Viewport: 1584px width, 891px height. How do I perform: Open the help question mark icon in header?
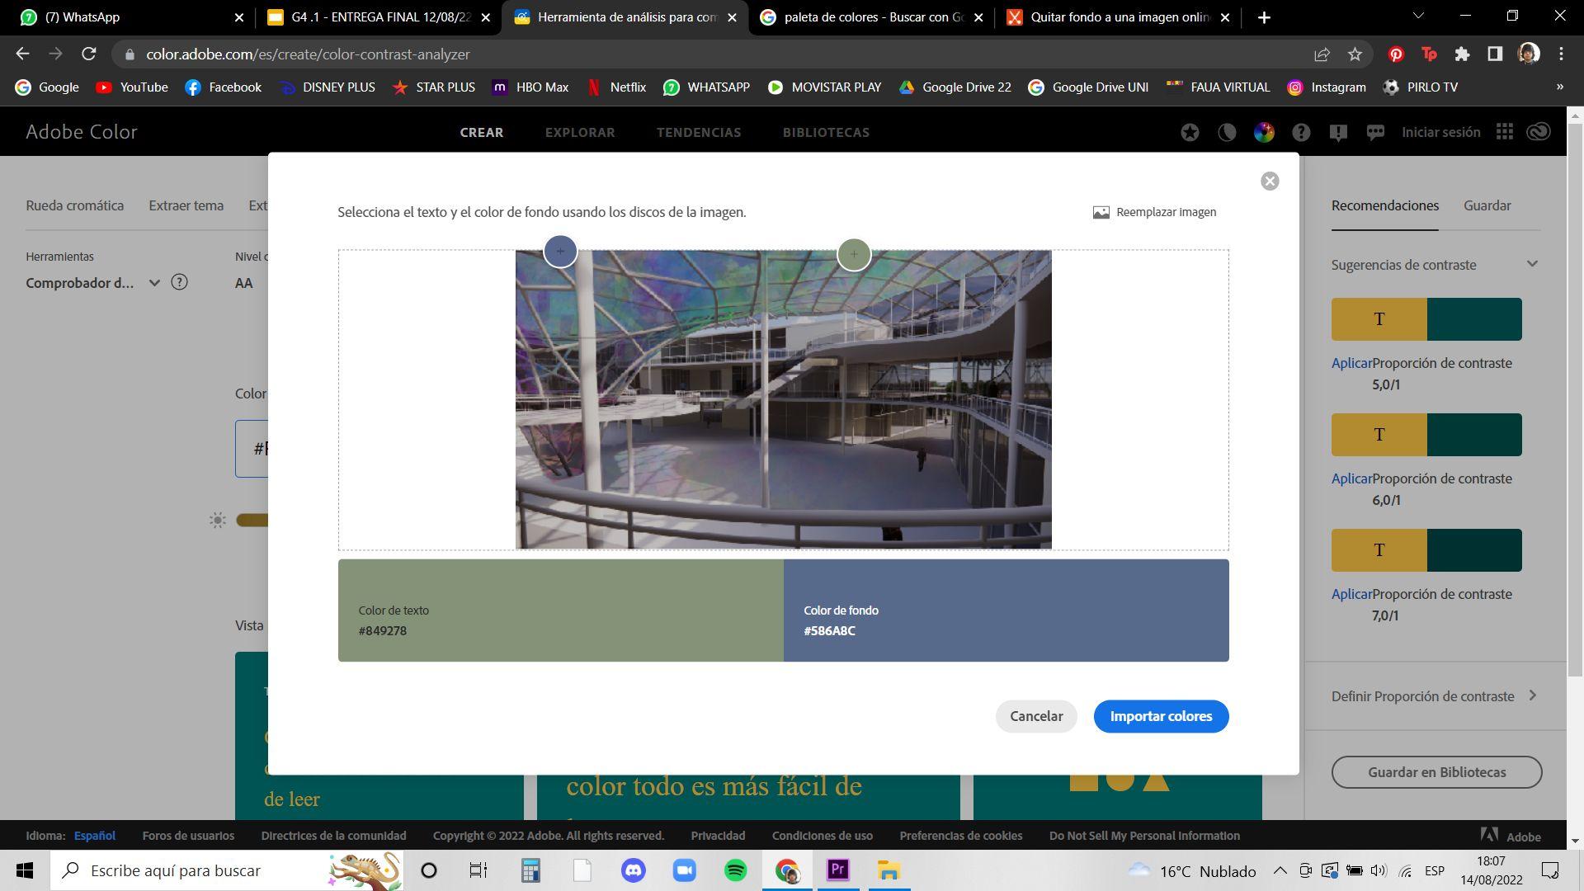coord(1301,132)
